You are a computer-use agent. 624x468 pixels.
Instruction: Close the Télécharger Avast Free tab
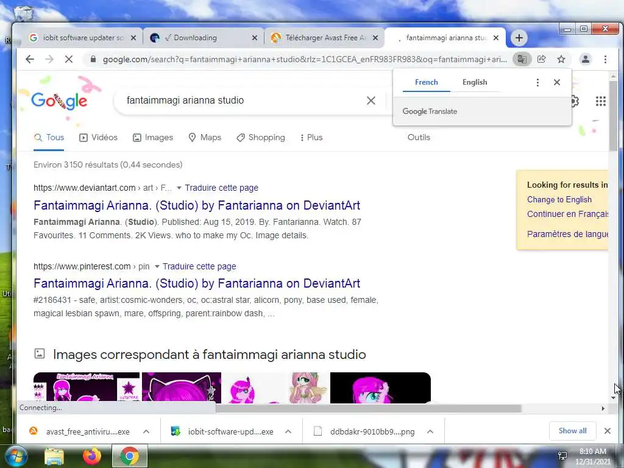pyautogui.click(x=375, y=38)
